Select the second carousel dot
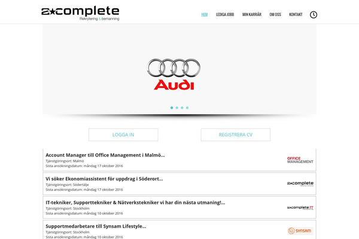The height and width of the screenshot is (239, 359). pos(177,108)
